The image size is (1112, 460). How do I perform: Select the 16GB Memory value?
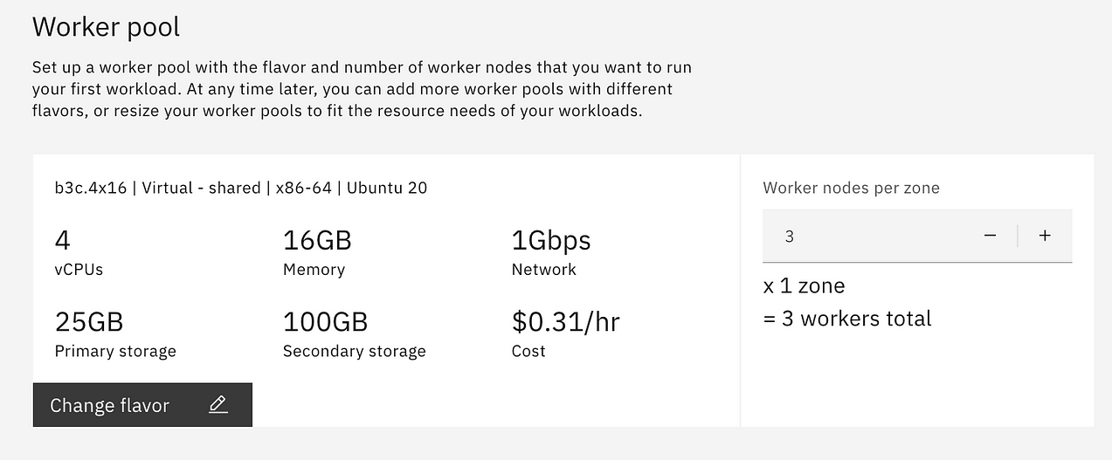point(317,240)
